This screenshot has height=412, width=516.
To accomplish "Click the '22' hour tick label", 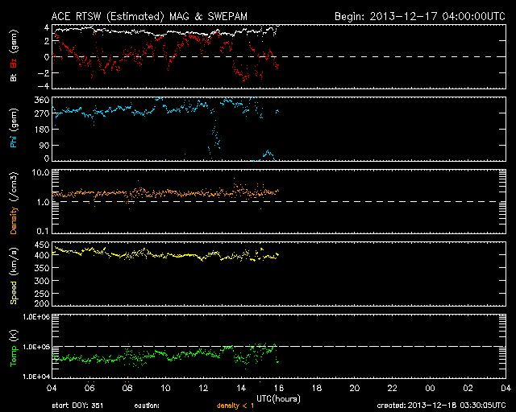I will coord(393,389).
